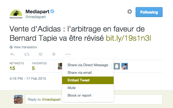Image resolution: width=173 pixels, height=108 pixels.
Task: Click the Reply to @mediapart field
Action: point(94,100)
